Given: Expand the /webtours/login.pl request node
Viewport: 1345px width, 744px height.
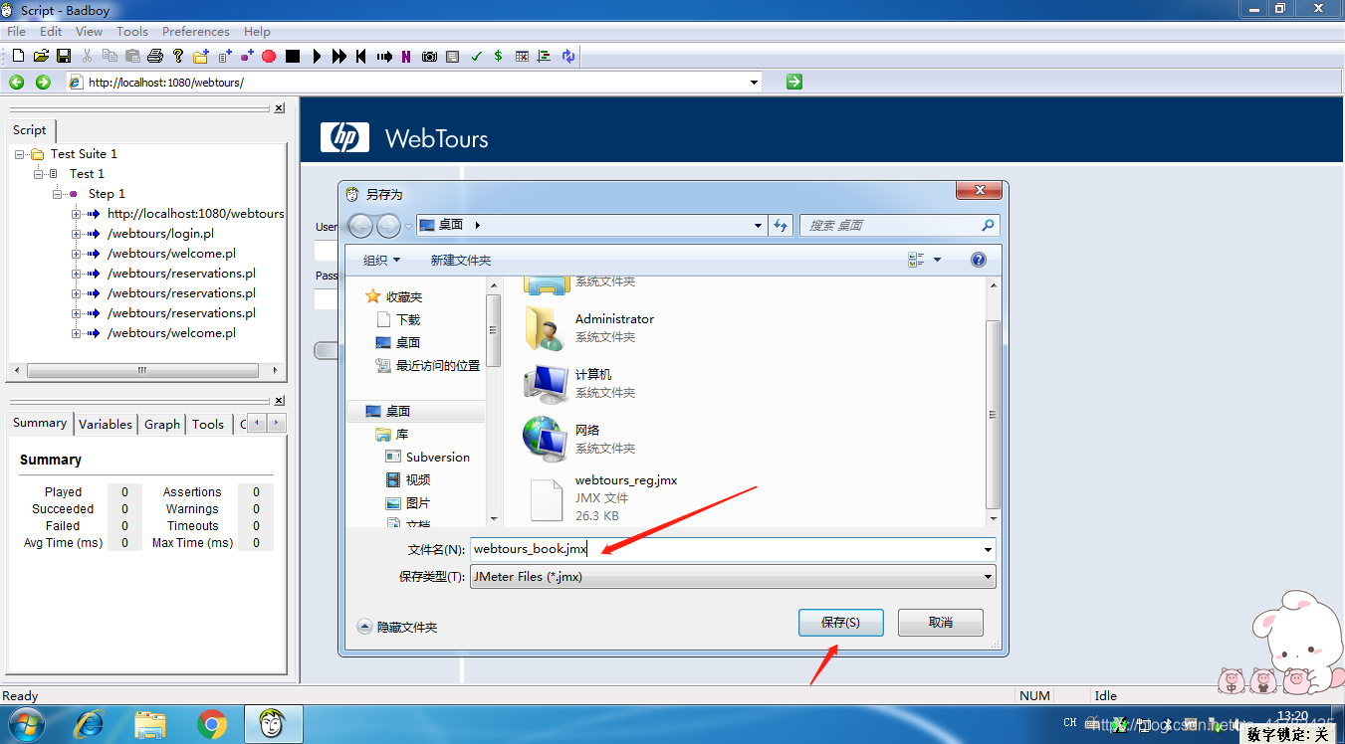Looking at the screenshot, I should 77,234.
